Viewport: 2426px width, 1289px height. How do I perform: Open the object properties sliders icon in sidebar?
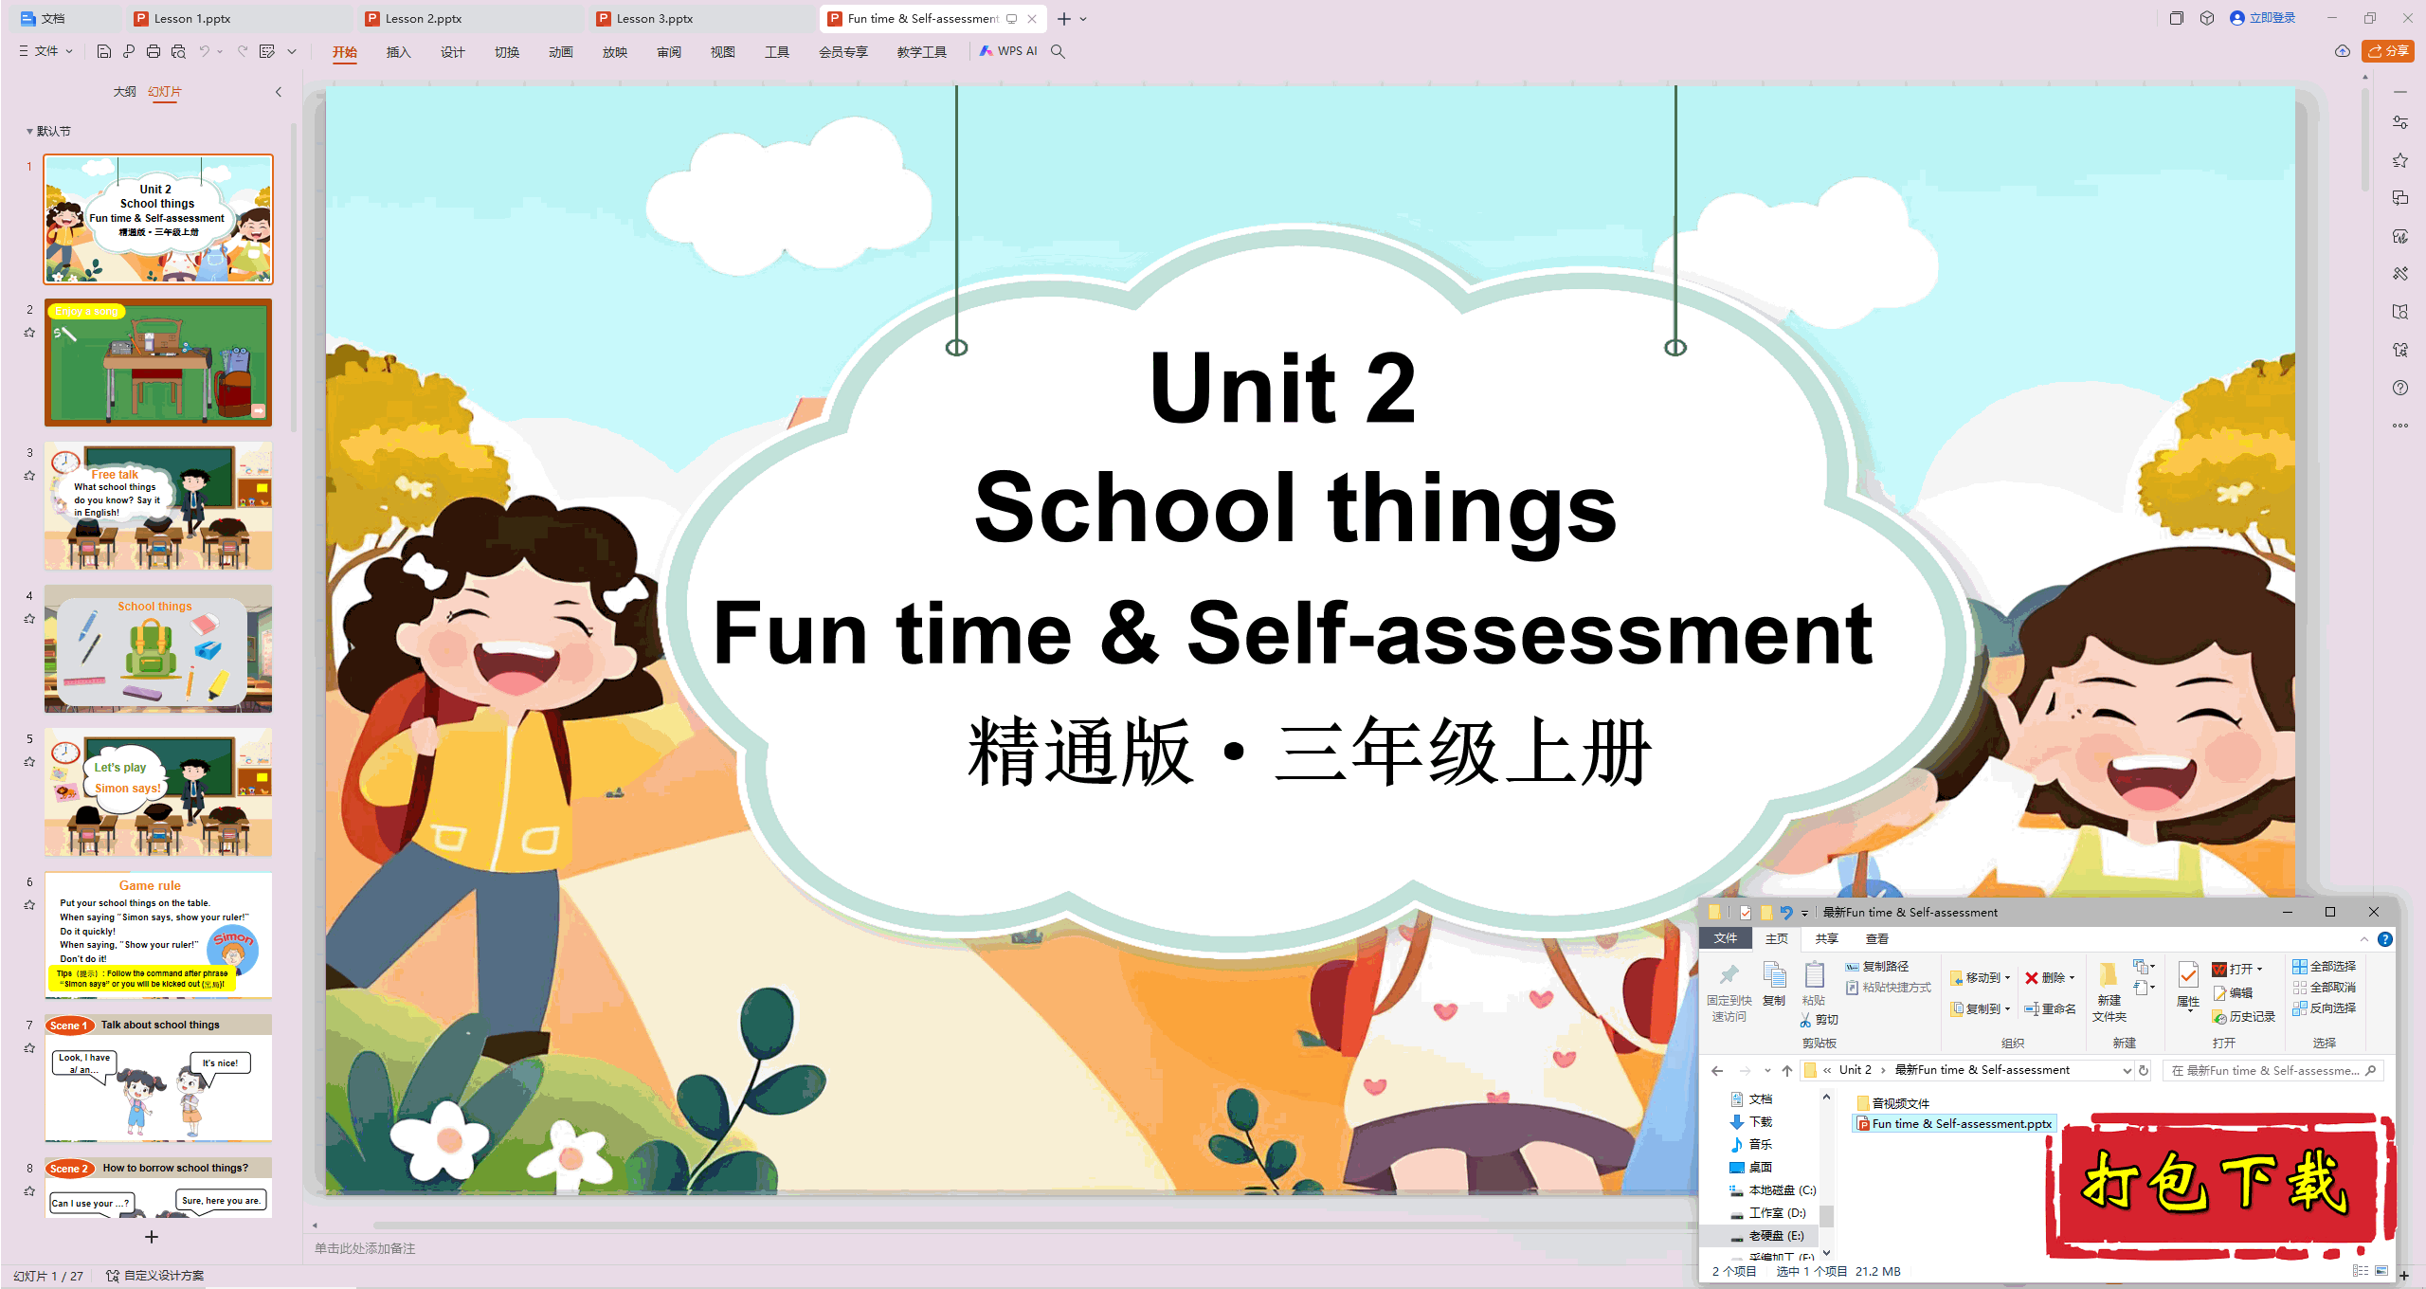(2400, 122)
